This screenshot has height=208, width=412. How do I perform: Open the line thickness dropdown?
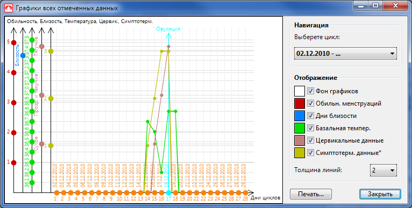(x=383, y=170)
